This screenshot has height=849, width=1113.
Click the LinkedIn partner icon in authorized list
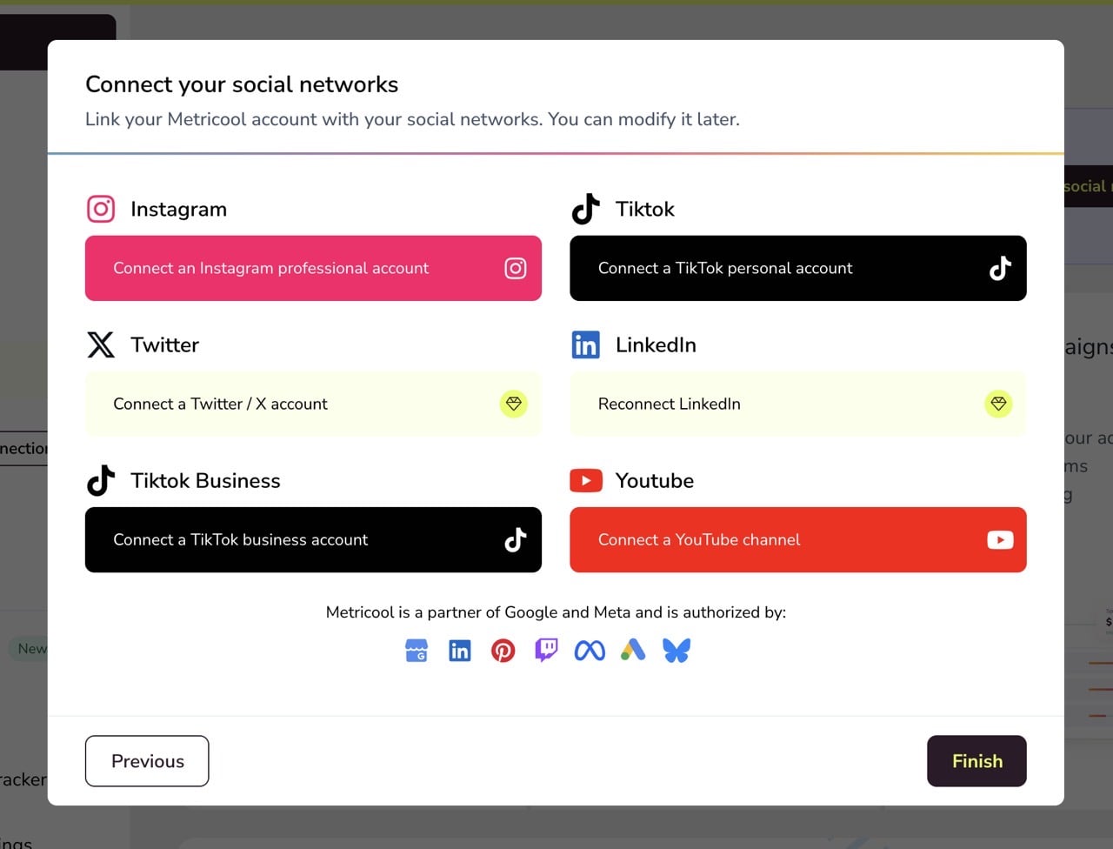coord(460,651)
